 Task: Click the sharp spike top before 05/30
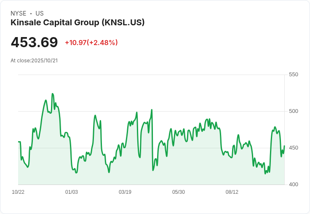click(x=152, y=110)
